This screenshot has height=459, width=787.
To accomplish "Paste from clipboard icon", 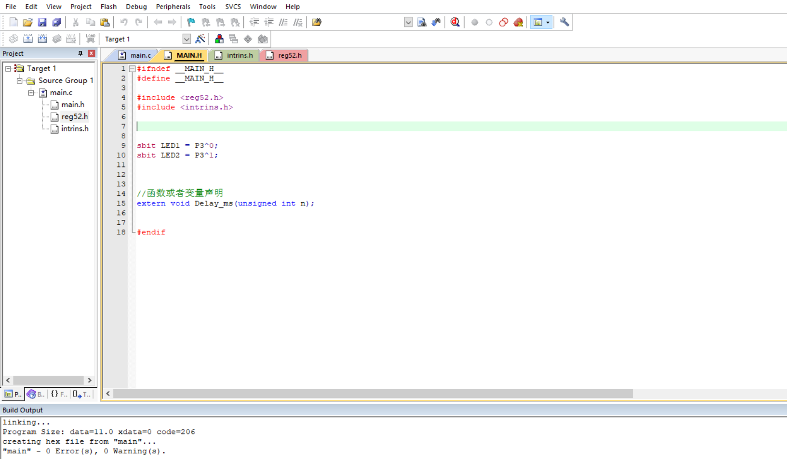I will 105,22.
